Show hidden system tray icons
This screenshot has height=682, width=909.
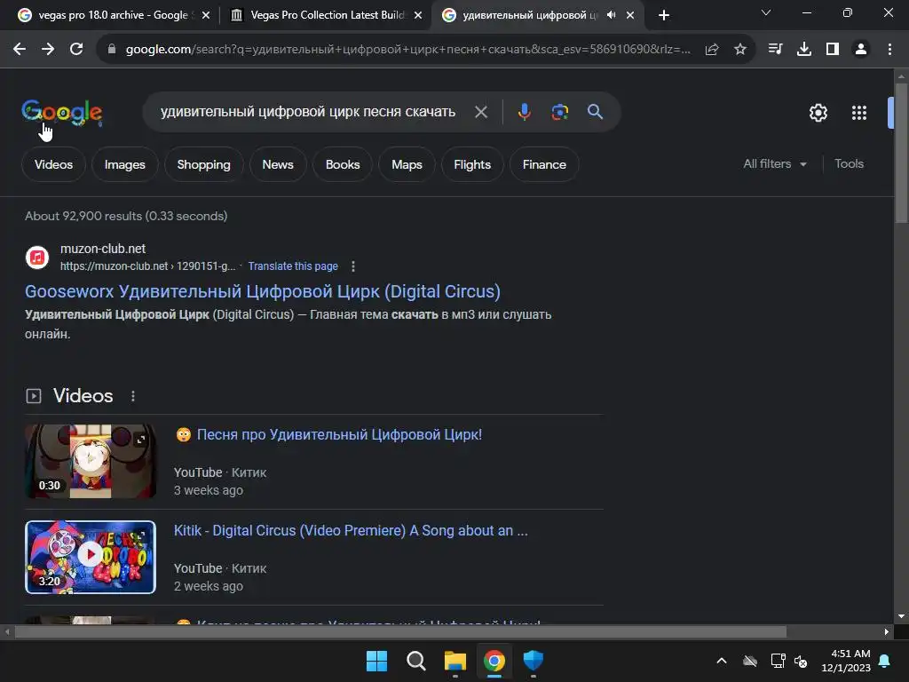pyautogui.click(x=722, y=661)
